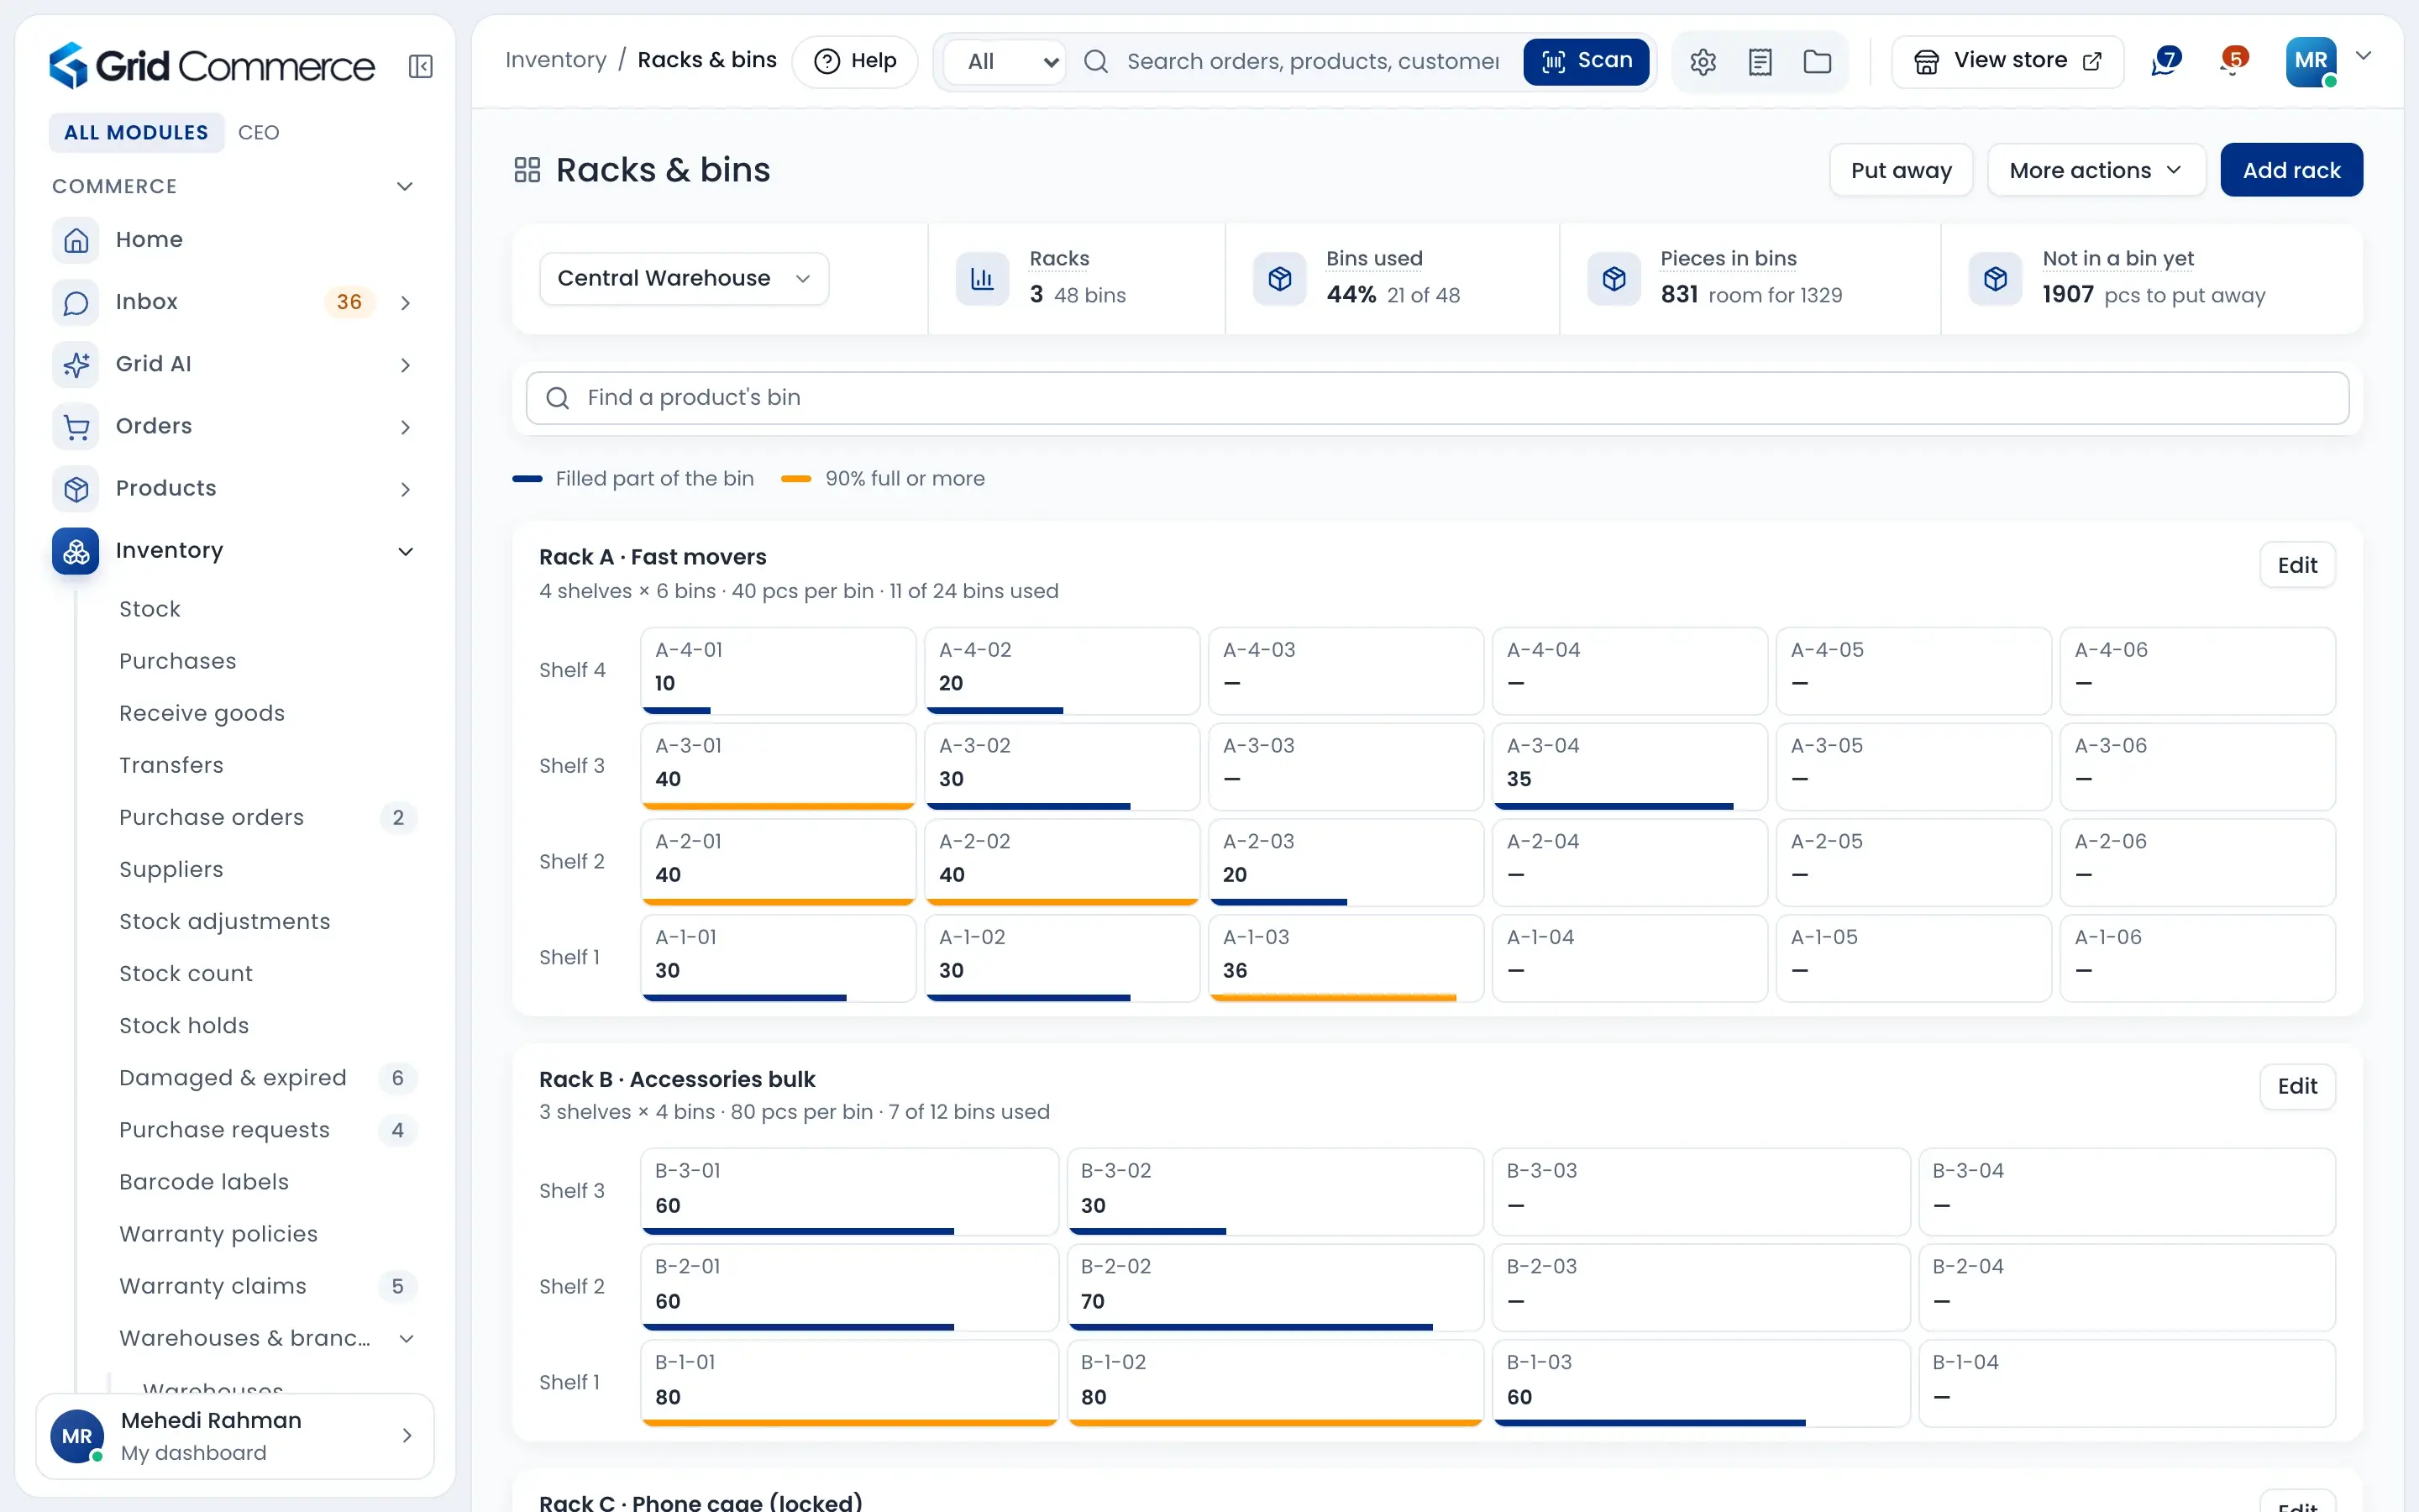The width and height of the screenshot is (2419, 1512).
Task: Expand the Orders submenu arrow
Action: 405,427
